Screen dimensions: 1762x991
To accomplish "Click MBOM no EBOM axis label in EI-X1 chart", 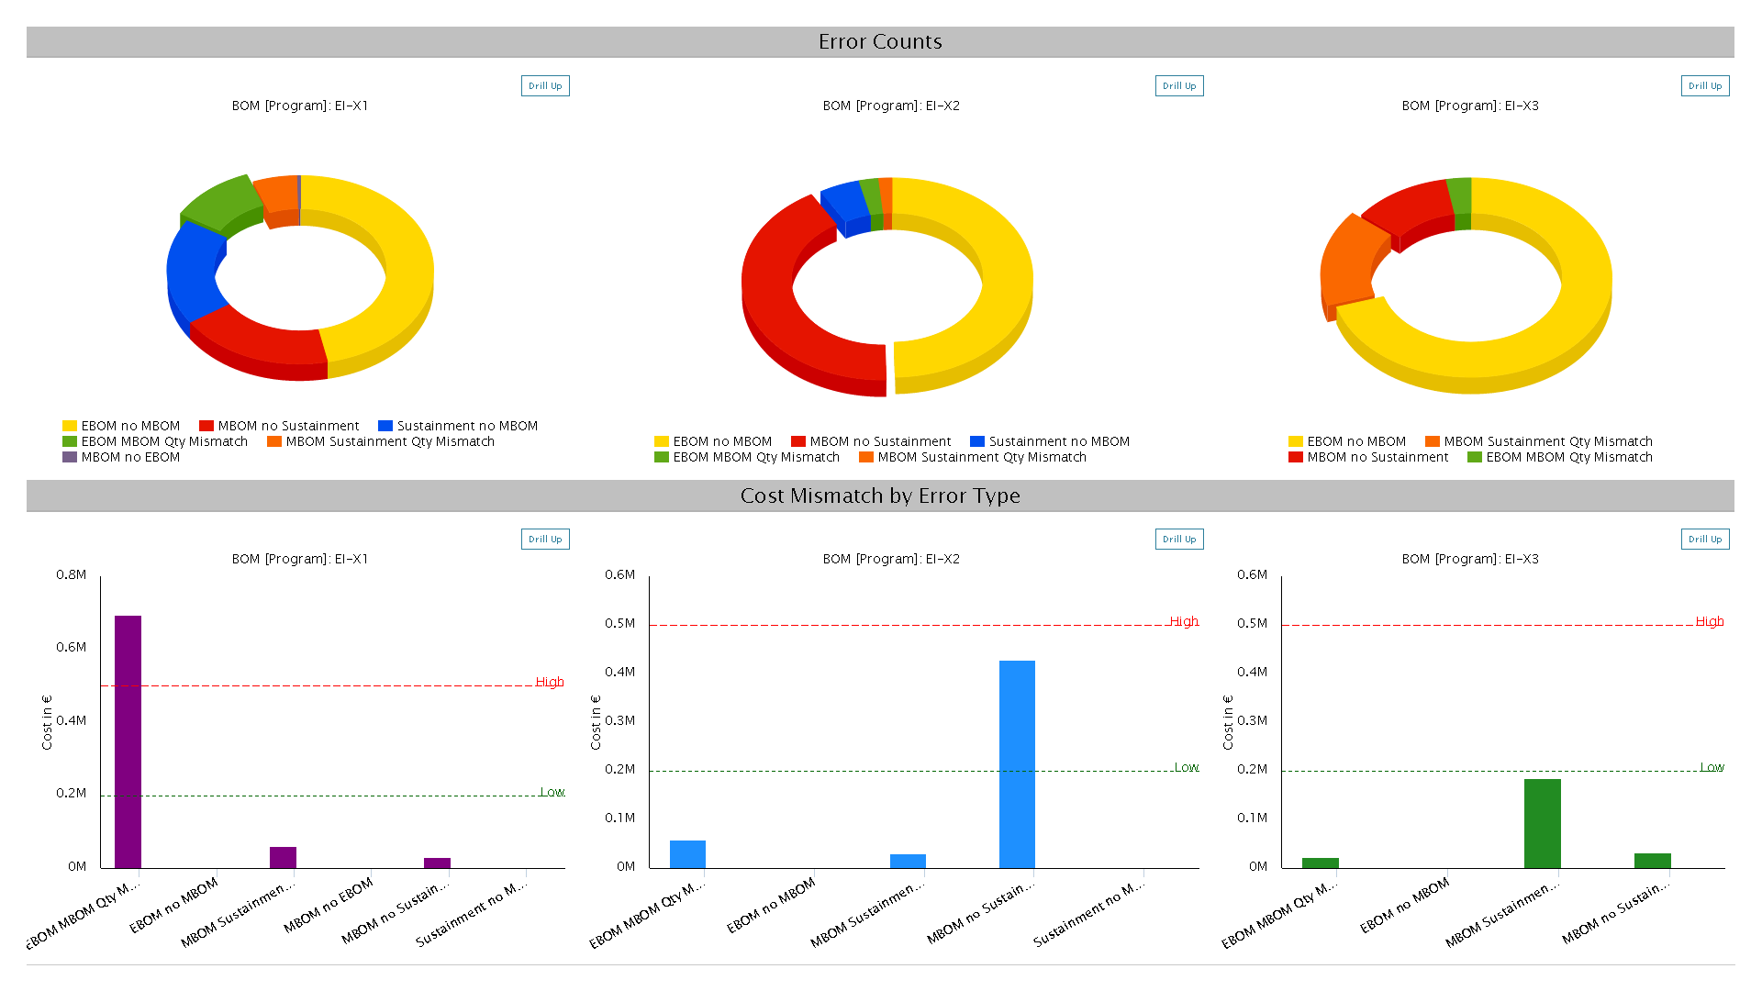I will tap(329, 905).
